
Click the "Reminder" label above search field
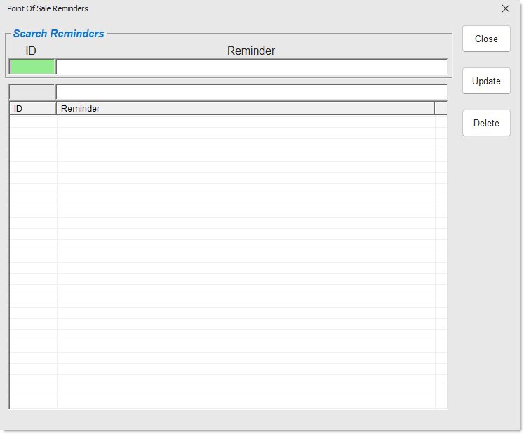pyautogui.click(x=251, y=51)
